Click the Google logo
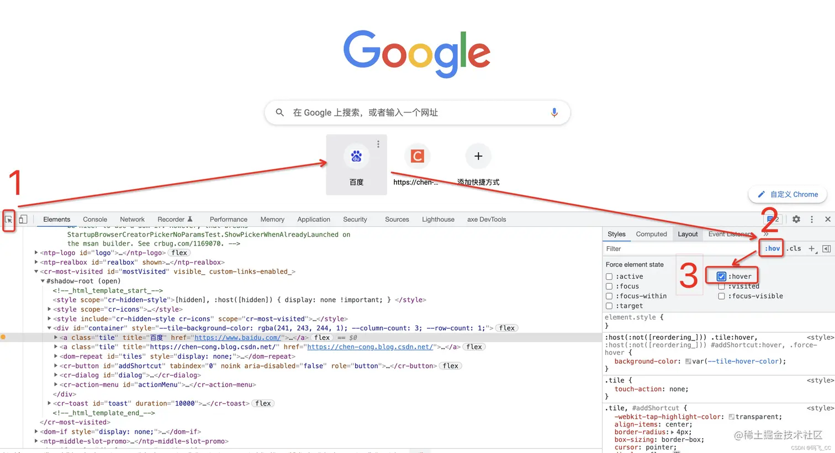 pos(417,54)
